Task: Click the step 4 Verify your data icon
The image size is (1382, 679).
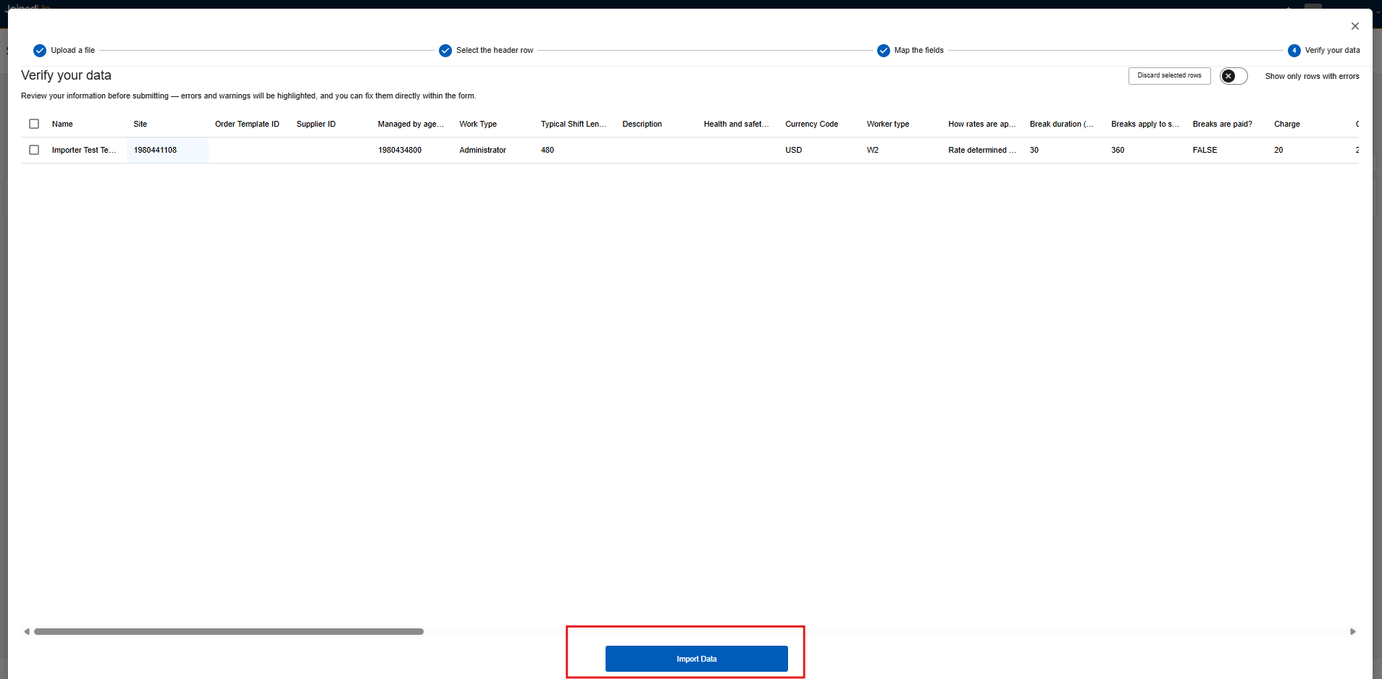Action: (x=1294, y=51)
